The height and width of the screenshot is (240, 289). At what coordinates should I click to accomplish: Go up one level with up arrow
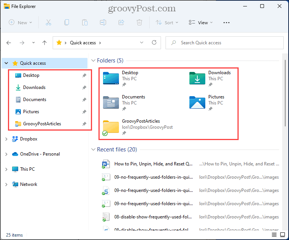tap(44, 43)
